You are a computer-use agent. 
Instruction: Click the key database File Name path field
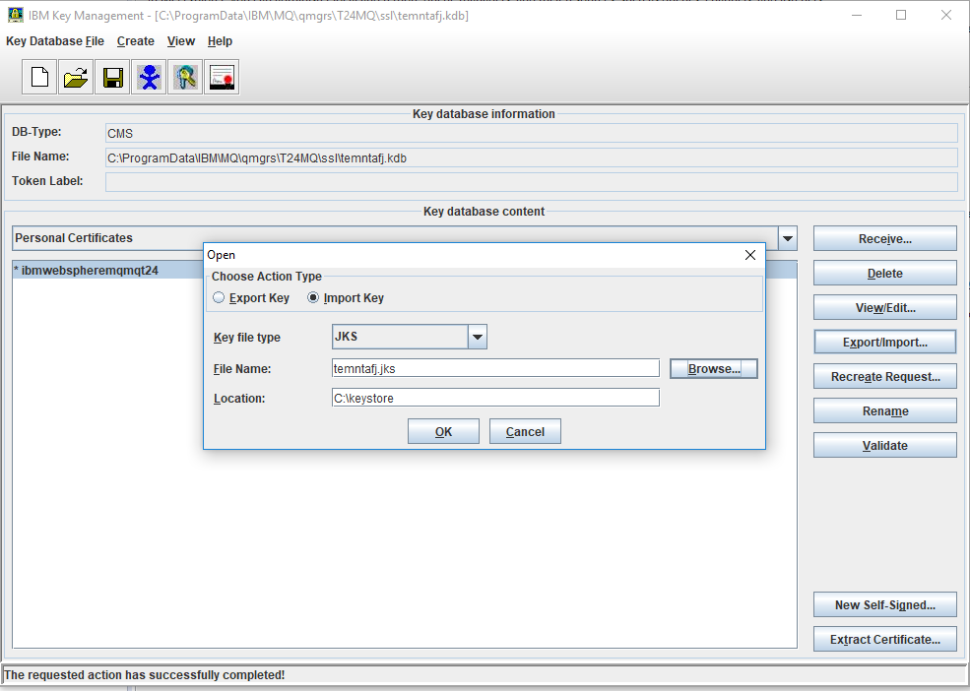[532, 157]
